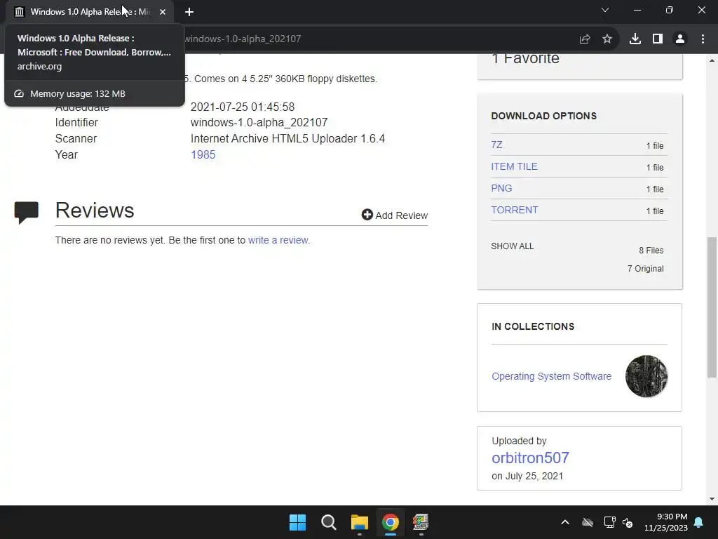Click the Add Review plus icon

click(x=367, y=215)
